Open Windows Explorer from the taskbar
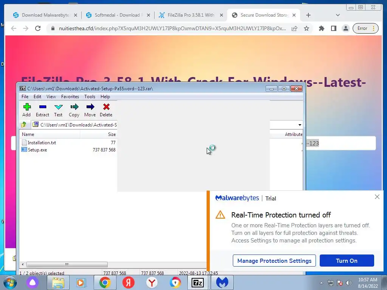 [58, 282]
